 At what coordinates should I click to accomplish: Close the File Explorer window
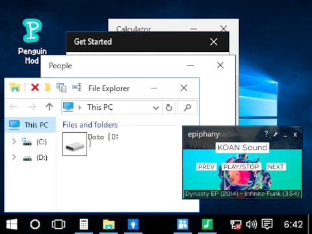click(184, 88)
